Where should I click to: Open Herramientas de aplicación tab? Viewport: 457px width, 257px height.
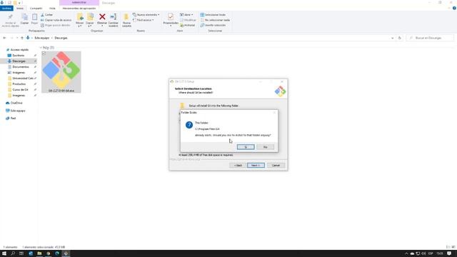click(x=79, y=9)
